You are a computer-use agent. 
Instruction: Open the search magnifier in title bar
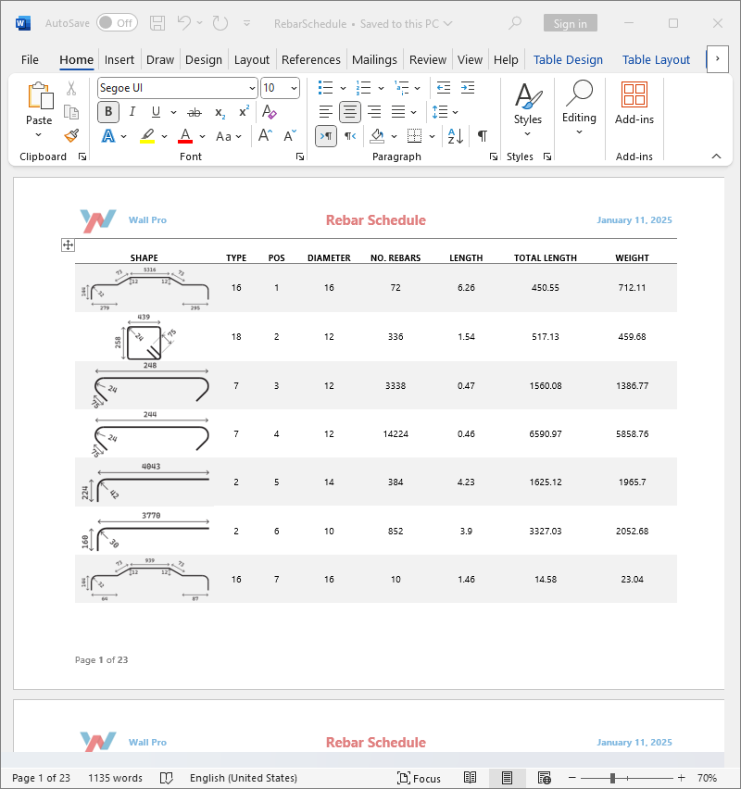pos(514,23)
